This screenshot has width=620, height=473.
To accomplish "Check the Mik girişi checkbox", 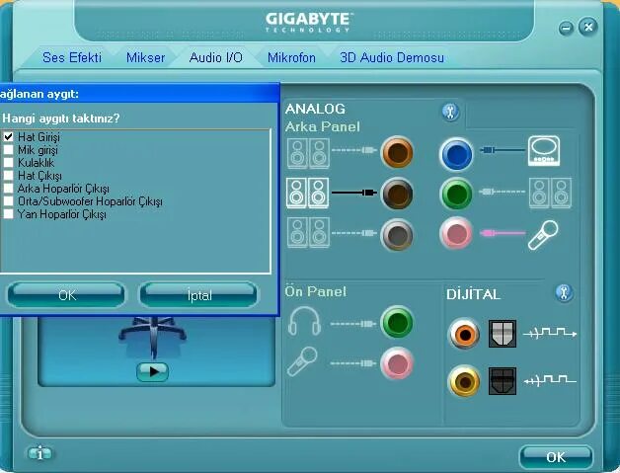I will coord(8,149).
